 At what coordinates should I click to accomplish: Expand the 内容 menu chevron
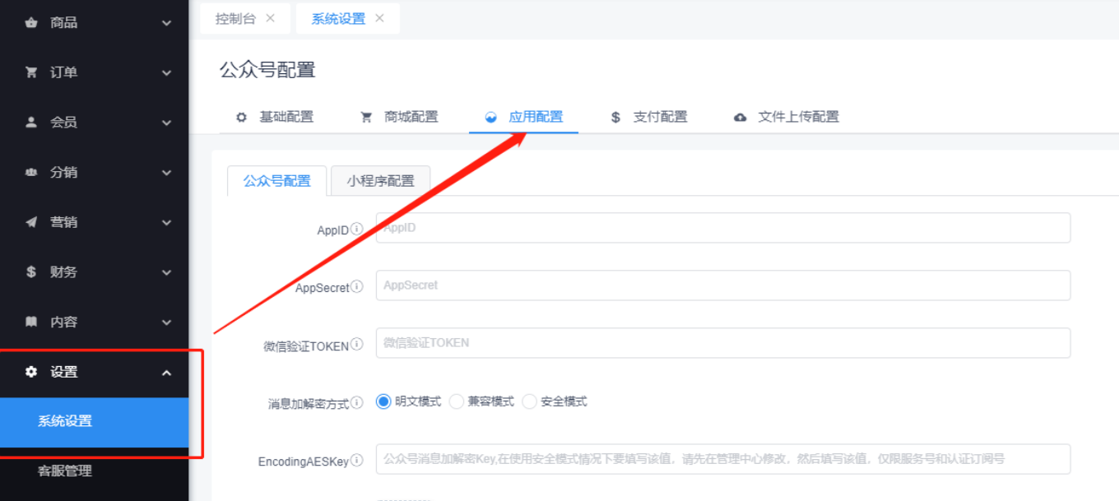tap(166, 322)
